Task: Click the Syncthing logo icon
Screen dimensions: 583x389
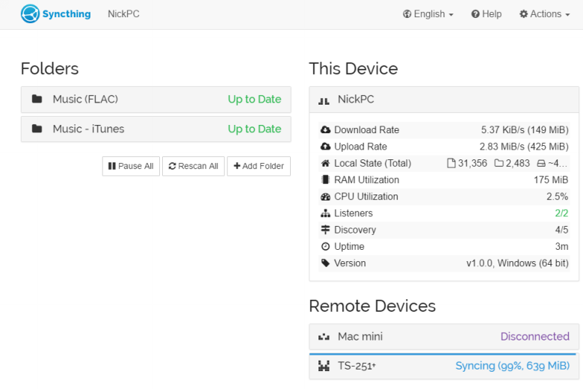Action: click(x=30, y=13)
